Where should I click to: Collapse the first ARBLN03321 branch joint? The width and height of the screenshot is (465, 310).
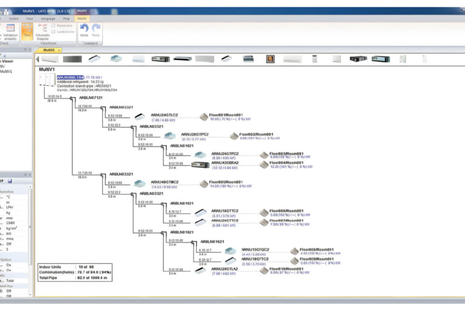click(x=102, y=108)
